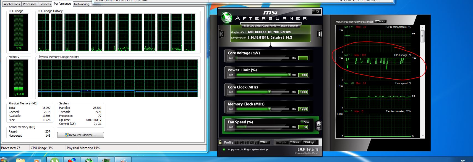
Task: Select Afterburner profile slot 4
Action: 252,142
